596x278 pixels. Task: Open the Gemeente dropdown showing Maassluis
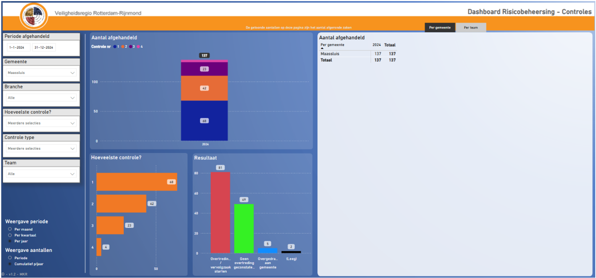click(x=42, y=73)
